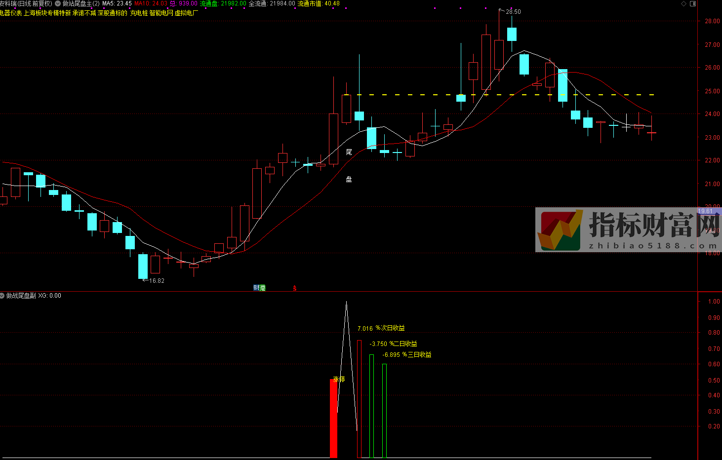Click the yellow dashed 25.00 level line
The width and height of the screenshot is (722, 460).
(x=499, y=95)
